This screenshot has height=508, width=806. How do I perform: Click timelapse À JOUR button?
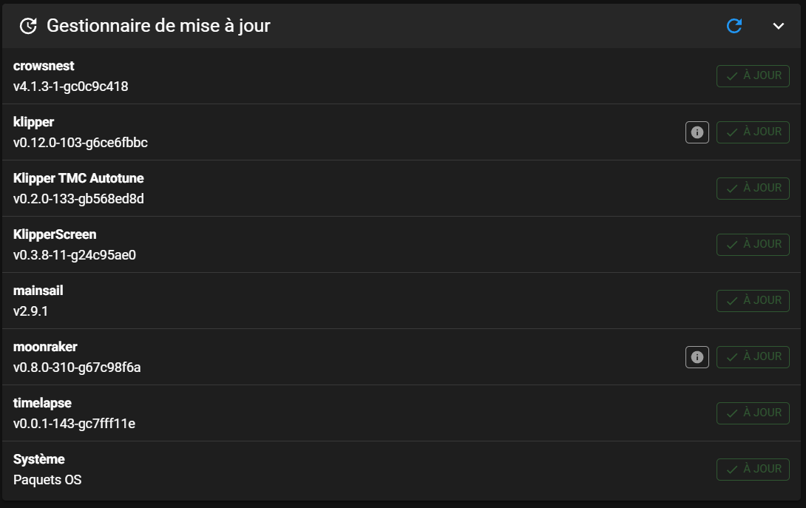(753, 413)
